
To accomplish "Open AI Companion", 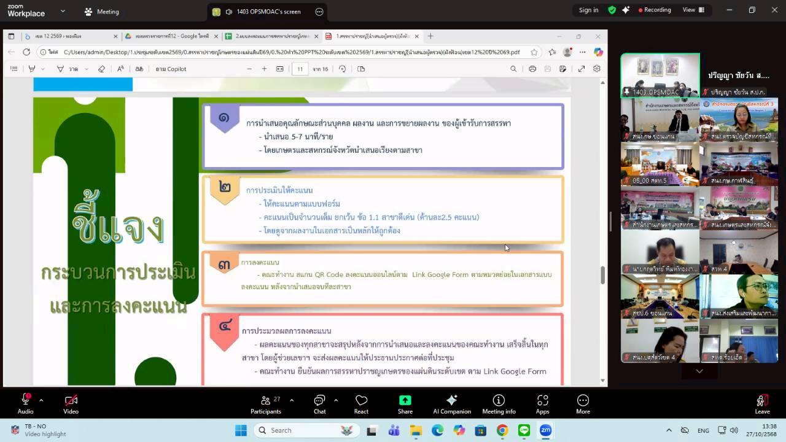I will [452, 404].
